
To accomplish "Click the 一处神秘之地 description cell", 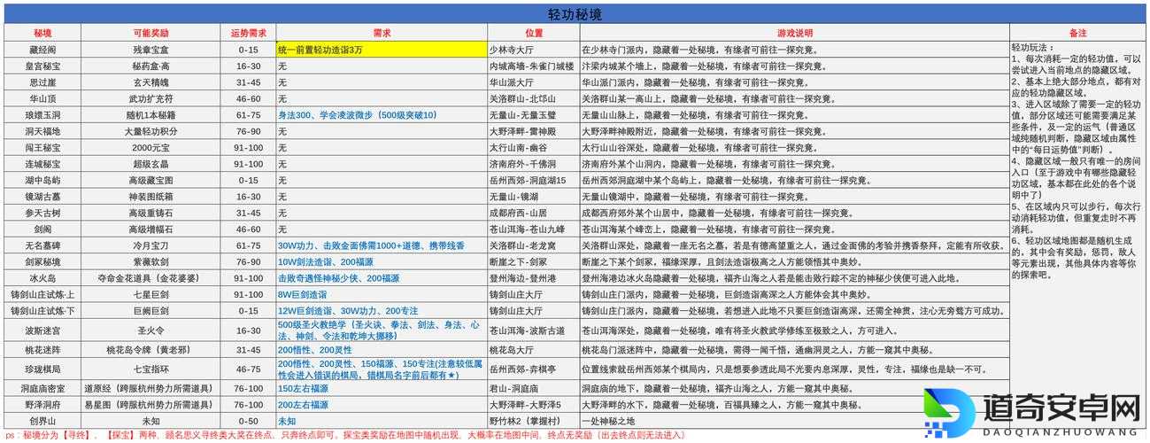I will point(794,421).
